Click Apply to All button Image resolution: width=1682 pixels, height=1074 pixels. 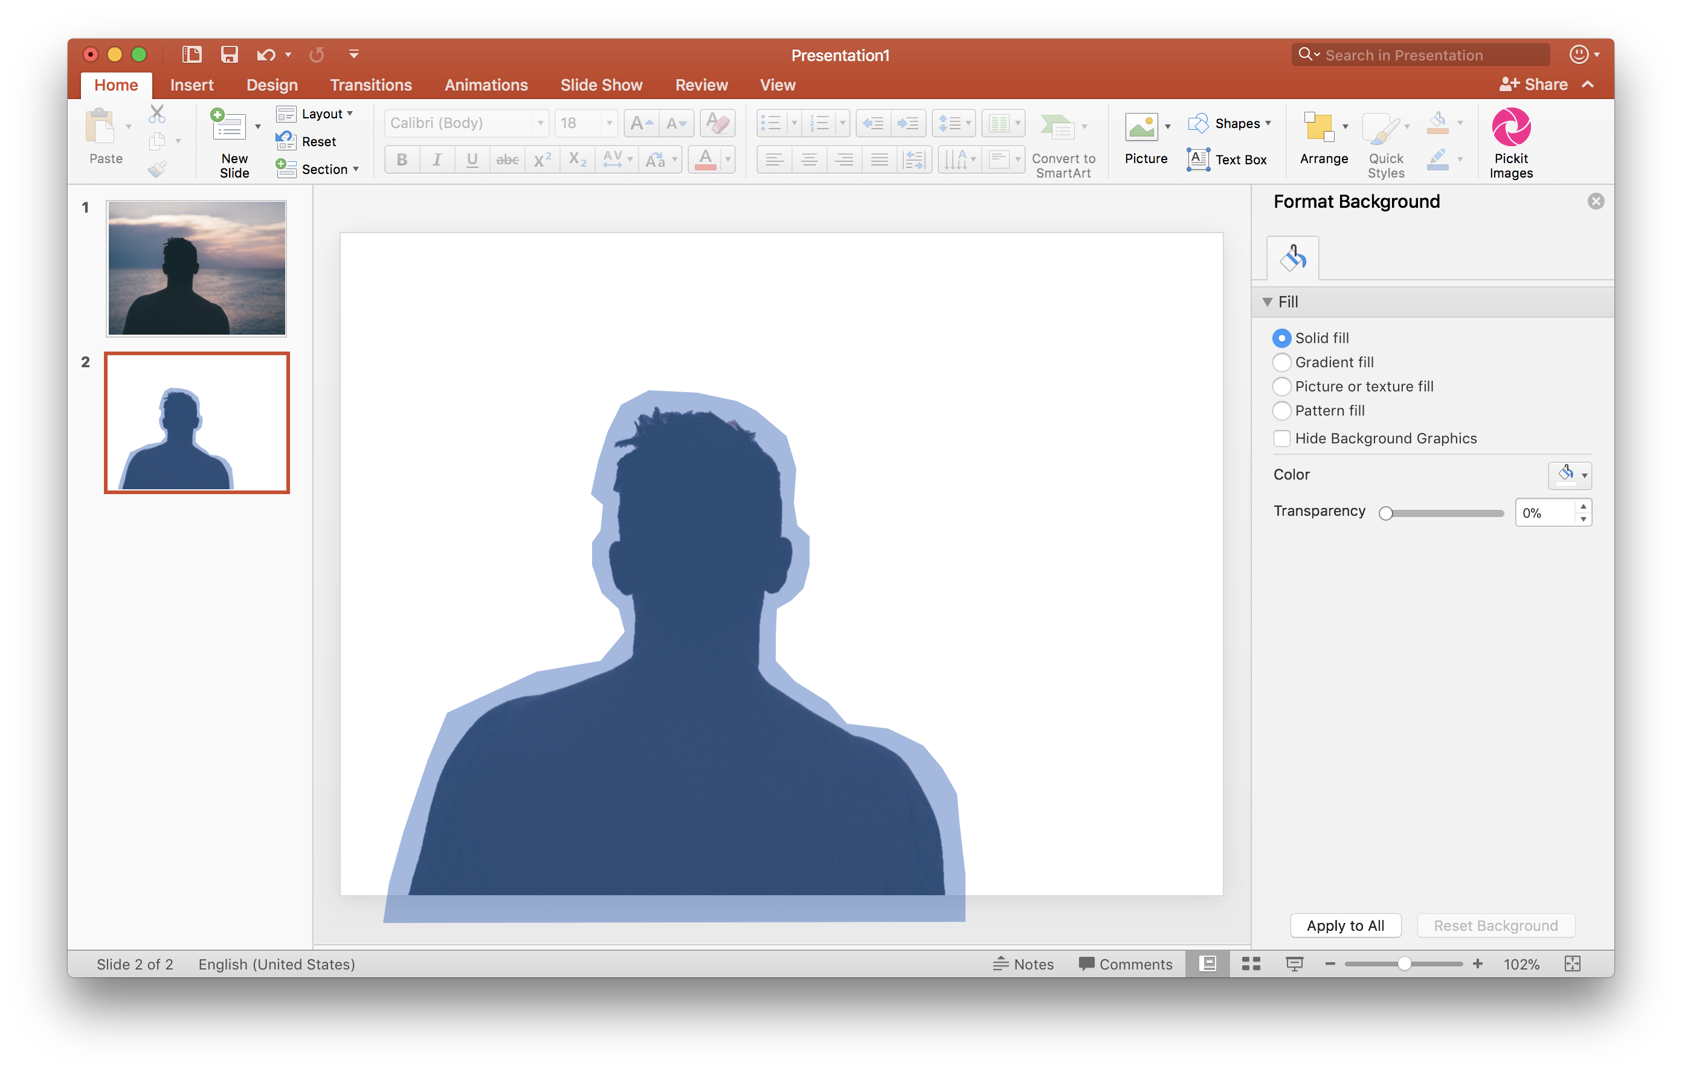click(x=1345, y=925)
